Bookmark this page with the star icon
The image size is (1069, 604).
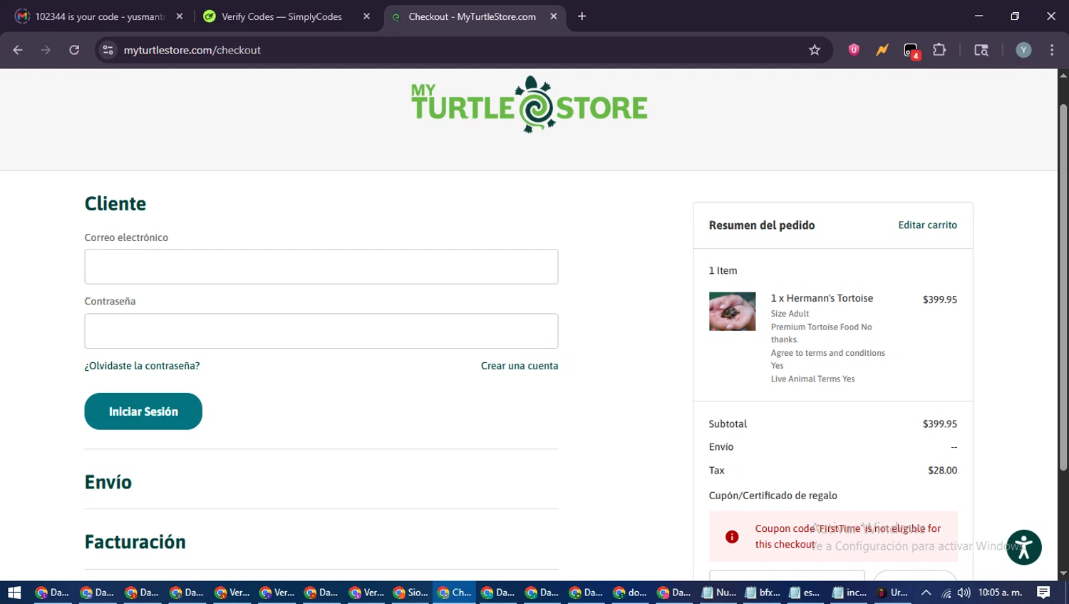tap(815, 50)
